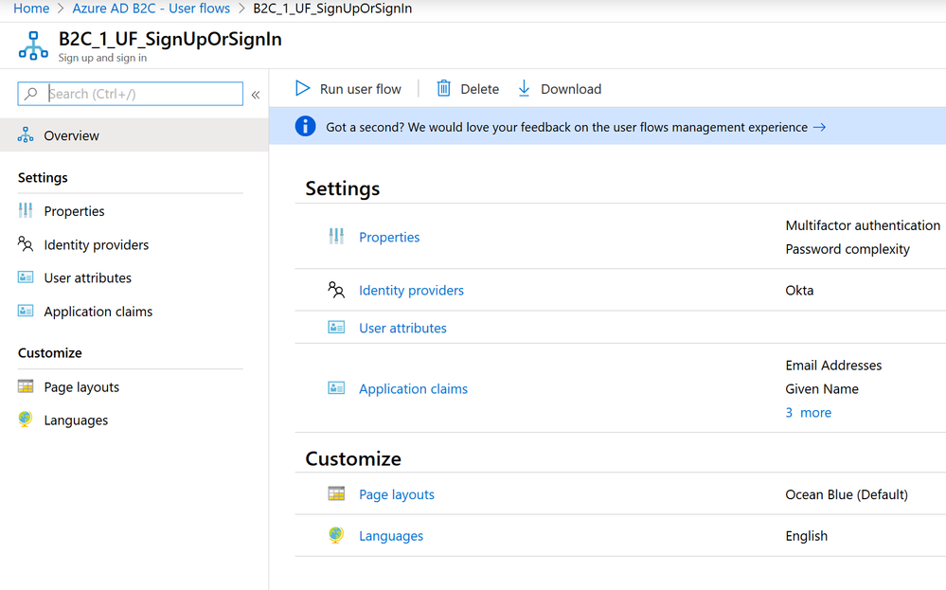
Task: Click the Download label in the toolbar
Action: point(571,89)
